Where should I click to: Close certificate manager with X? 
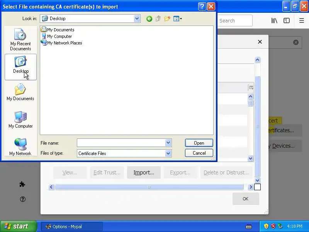point(260,42)
